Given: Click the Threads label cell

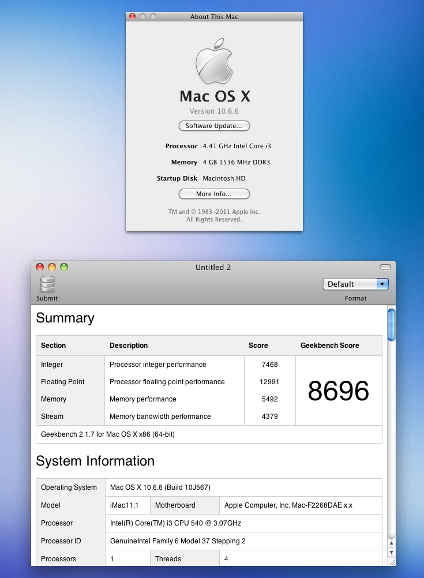Looking at the screenshot, I should coord(185,559).
